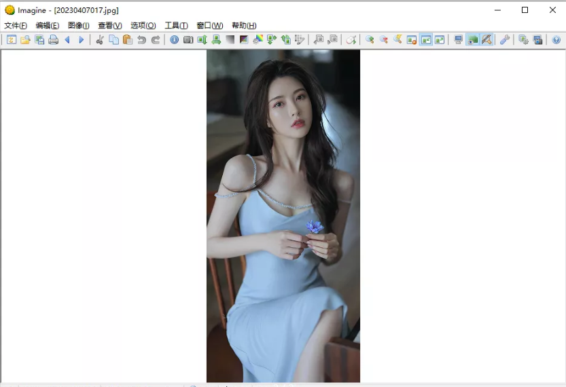Click the Print icon in toolbar
This screenshot has width=566, height=387.
pos(53,40)
